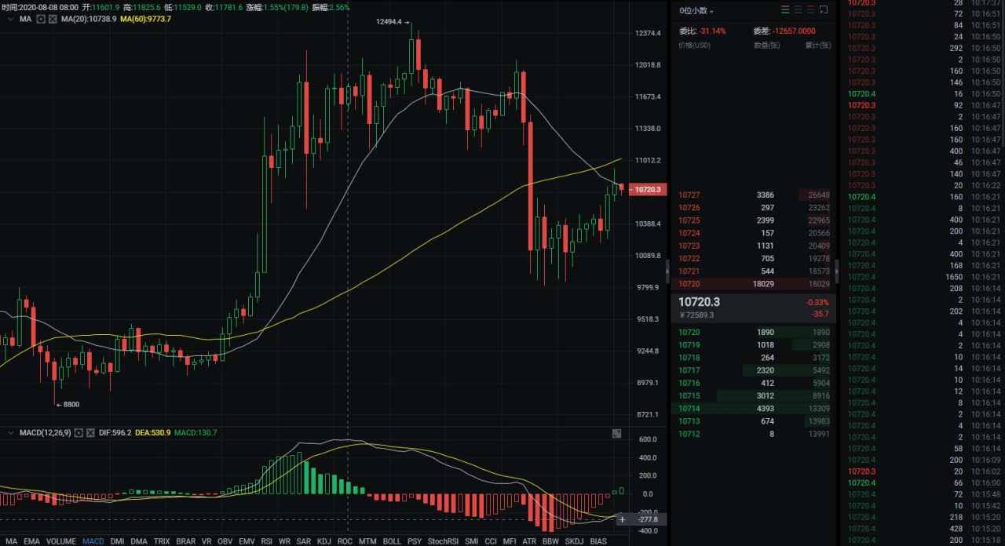1005x546 pixels.
Task: Select the BOLL indicator tab
Action: tap(392, 541)
